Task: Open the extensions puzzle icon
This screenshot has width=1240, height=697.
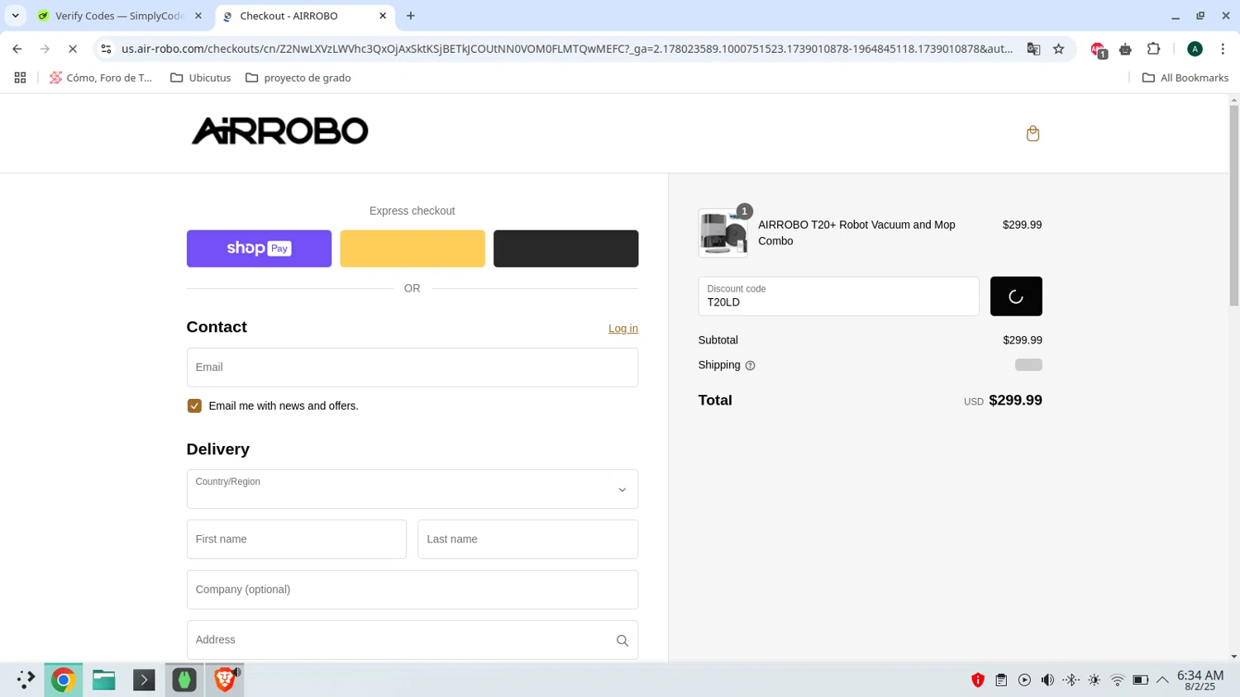Action: [1153, 49]
